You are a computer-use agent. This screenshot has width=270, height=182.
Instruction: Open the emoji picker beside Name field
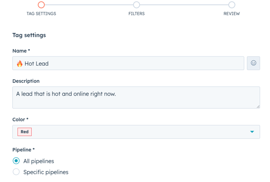[253, 63]
